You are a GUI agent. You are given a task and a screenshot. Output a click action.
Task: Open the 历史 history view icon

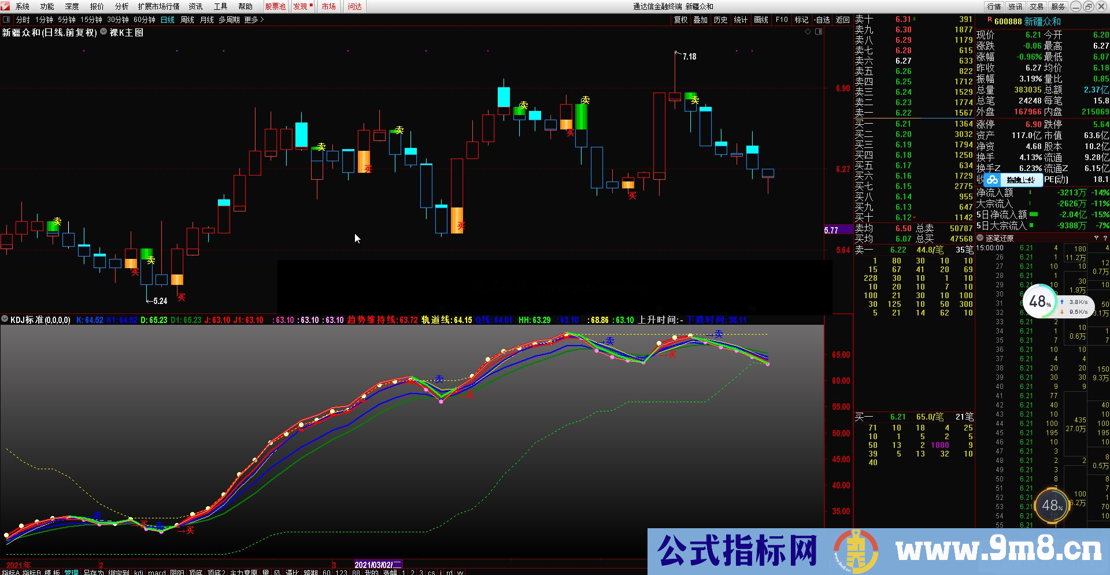[x=720, y=19]
